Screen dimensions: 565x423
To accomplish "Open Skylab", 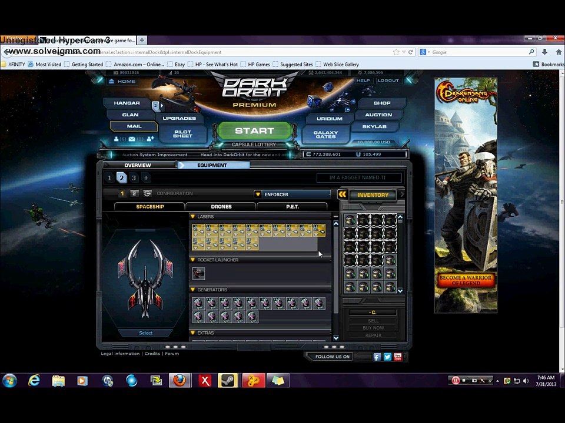I will click(x=374, y=127).
